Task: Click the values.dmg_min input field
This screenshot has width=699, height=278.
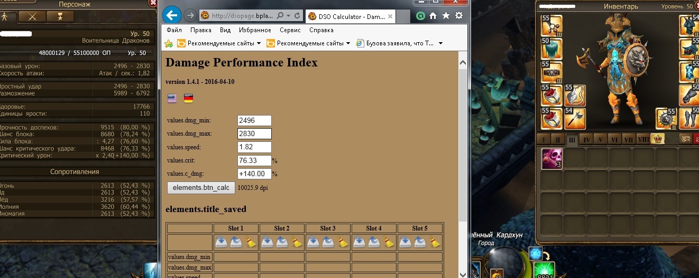Action: pos(254,121)
